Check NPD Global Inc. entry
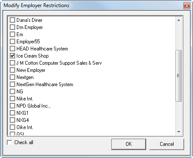This screenshot has height=158, width=193. coord(12,106)
